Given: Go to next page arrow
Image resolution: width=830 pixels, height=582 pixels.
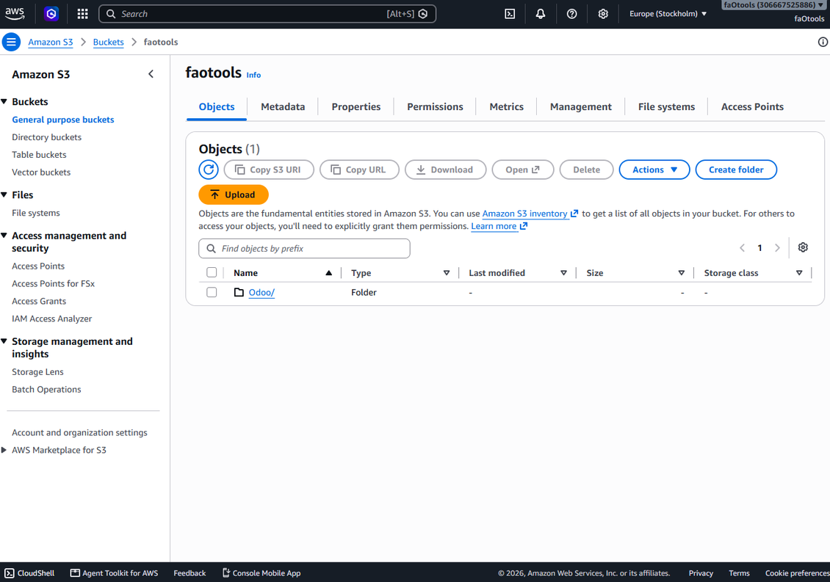Looking at the screenshot, I should 777,247.
